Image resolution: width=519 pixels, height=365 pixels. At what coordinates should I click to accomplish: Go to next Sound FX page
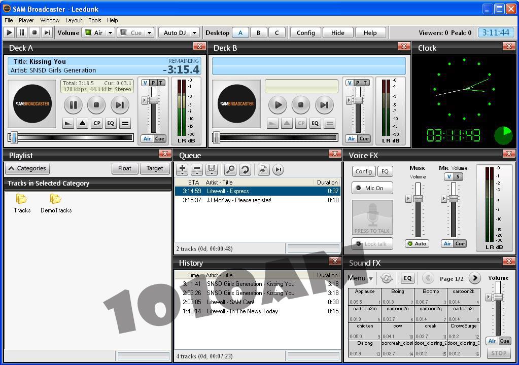click(x=475, y=278)
